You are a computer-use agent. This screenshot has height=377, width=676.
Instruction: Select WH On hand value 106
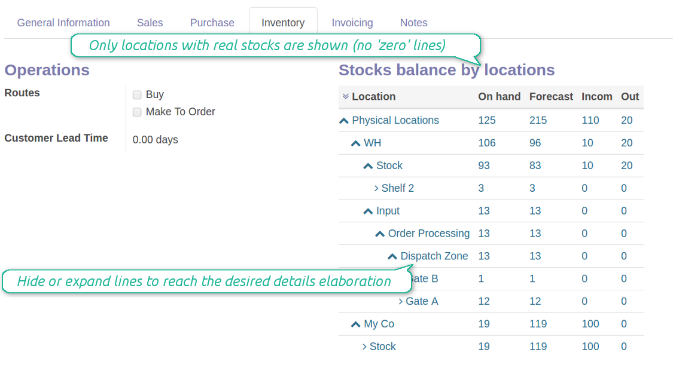pyautogui.click(x=487, y=143)
